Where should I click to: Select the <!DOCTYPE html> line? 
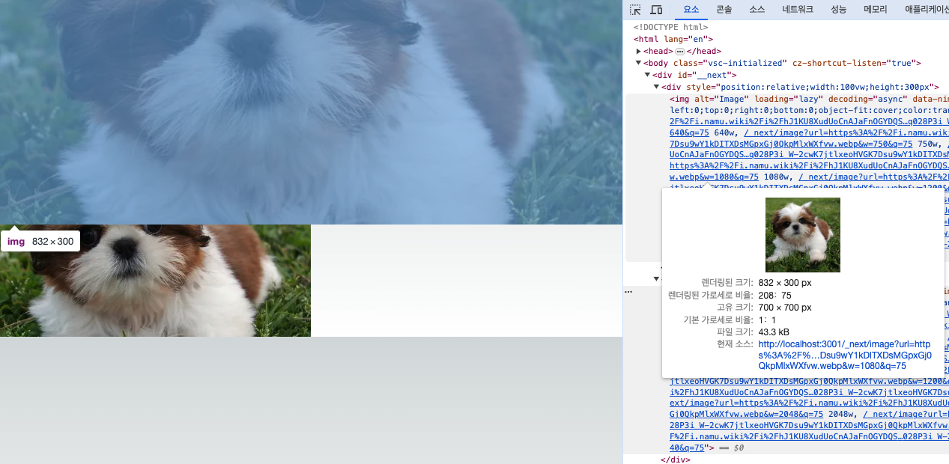click(x=670, y=27)
